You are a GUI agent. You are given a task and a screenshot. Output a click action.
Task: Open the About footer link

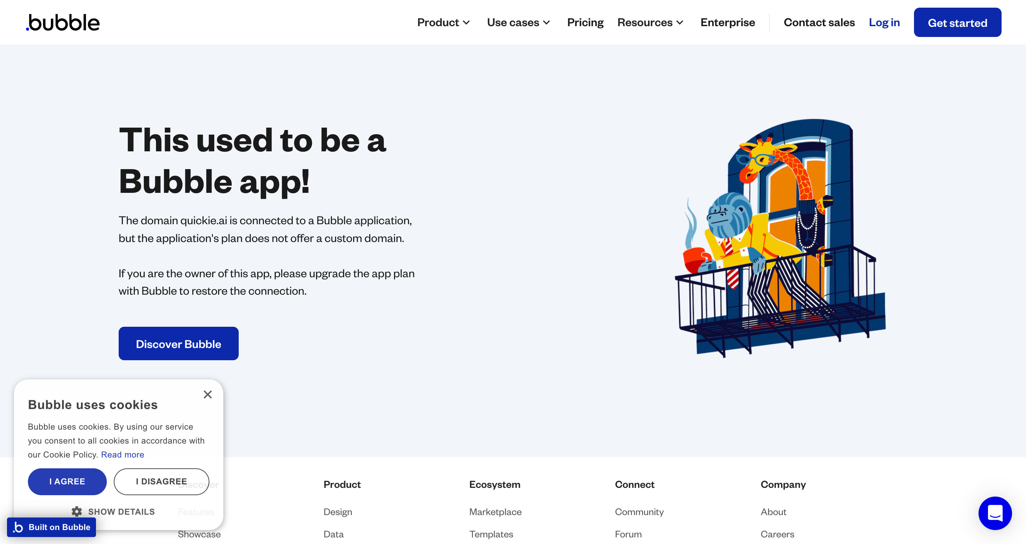tap(773, 512)
